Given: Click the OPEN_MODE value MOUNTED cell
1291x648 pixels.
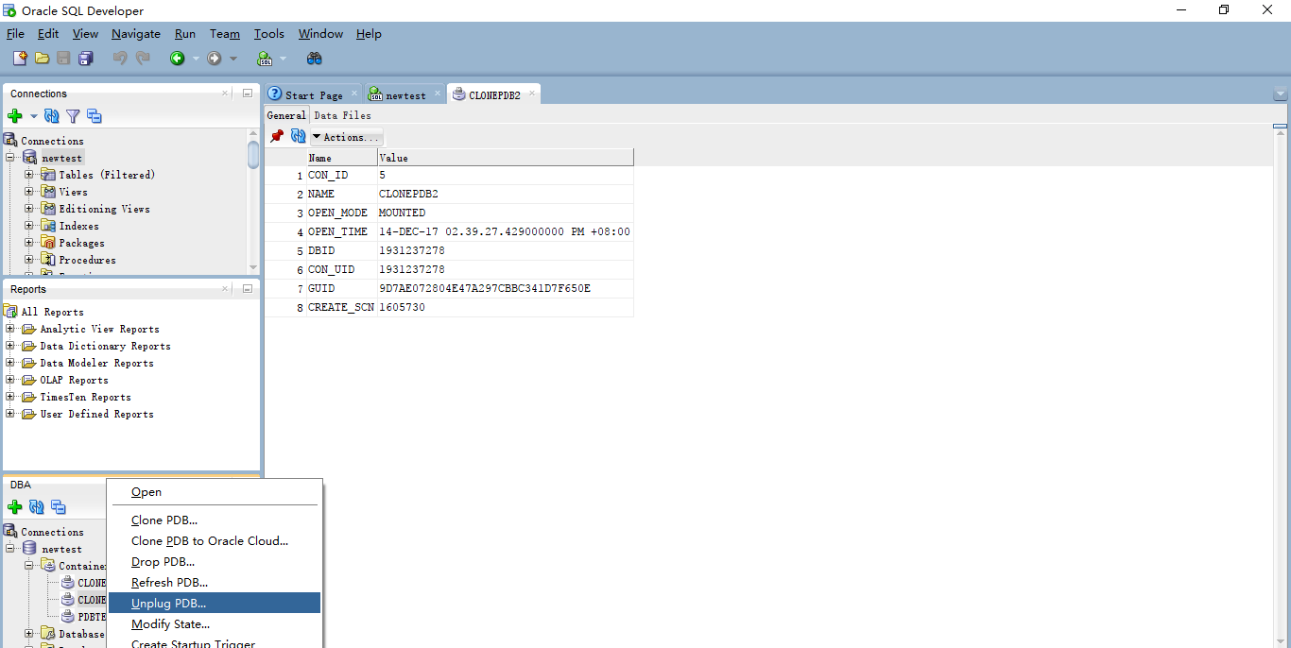Looking at the screenshot, I should click(506, 213).
